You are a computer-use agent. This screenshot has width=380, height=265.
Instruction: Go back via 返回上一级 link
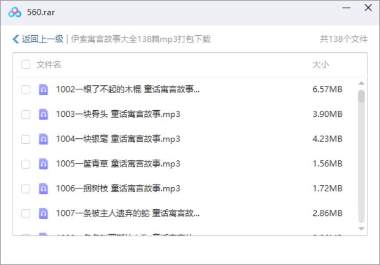coord(42,39)
